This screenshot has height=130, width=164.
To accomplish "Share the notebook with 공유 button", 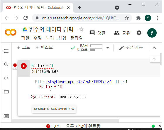I will pyautogui.click(x=122, y=33).
